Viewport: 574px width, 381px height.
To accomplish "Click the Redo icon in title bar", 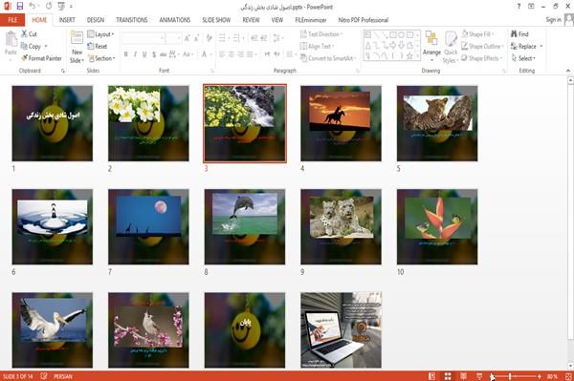I will pos(49,6).
